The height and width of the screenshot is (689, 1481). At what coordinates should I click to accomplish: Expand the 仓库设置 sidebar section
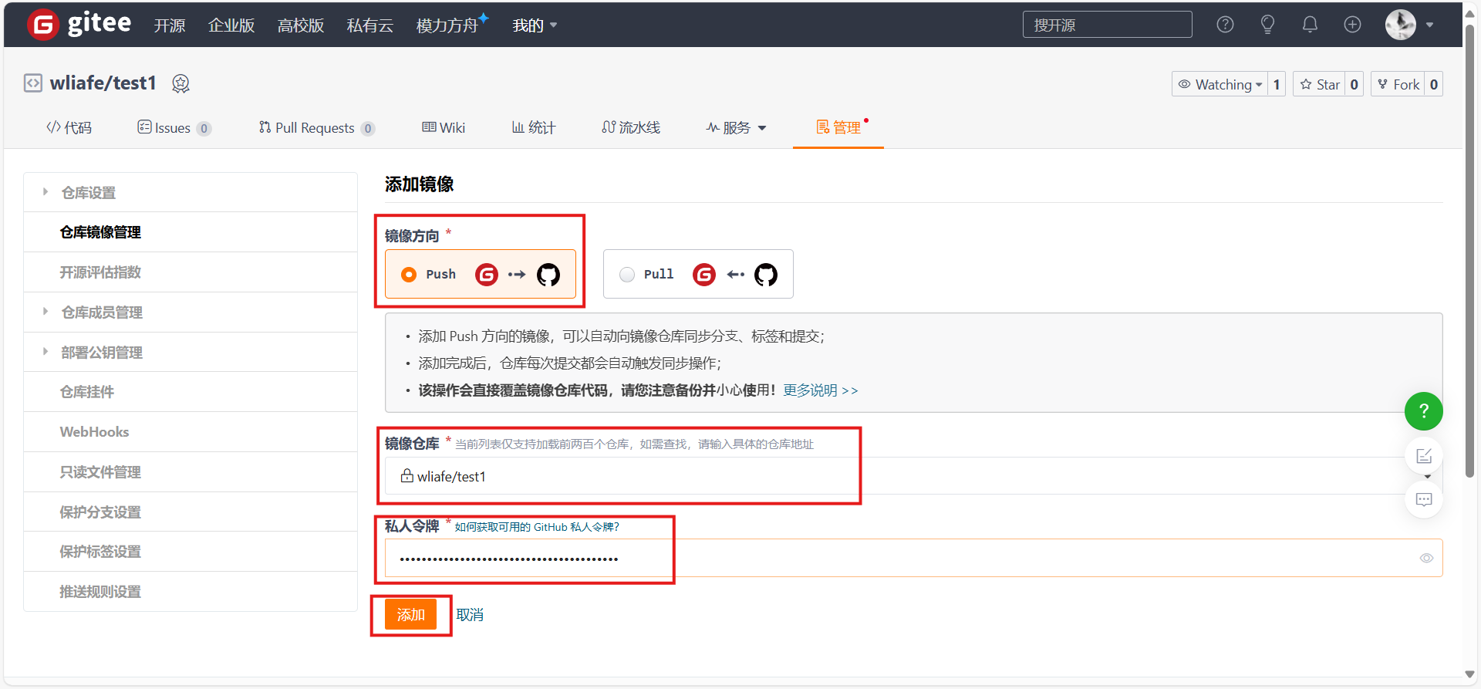(88, 193)
